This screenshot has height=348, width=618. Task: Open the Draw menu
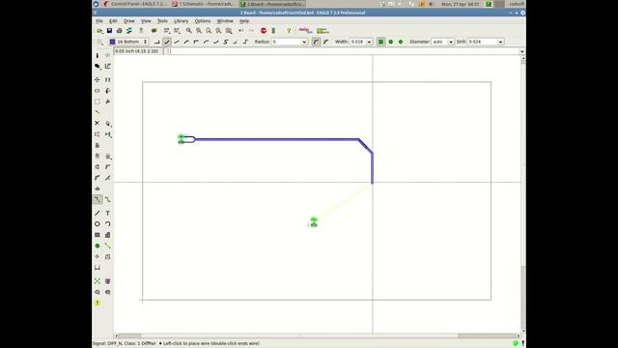(x=128, y=21)
